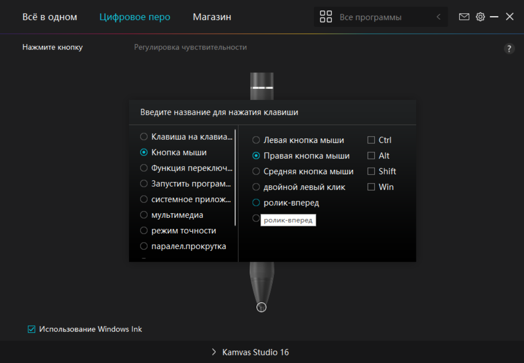Open the Все программы dropdown
Image resolution: width=524 pixels, height=363 pixels.
[x=370, y=17]
